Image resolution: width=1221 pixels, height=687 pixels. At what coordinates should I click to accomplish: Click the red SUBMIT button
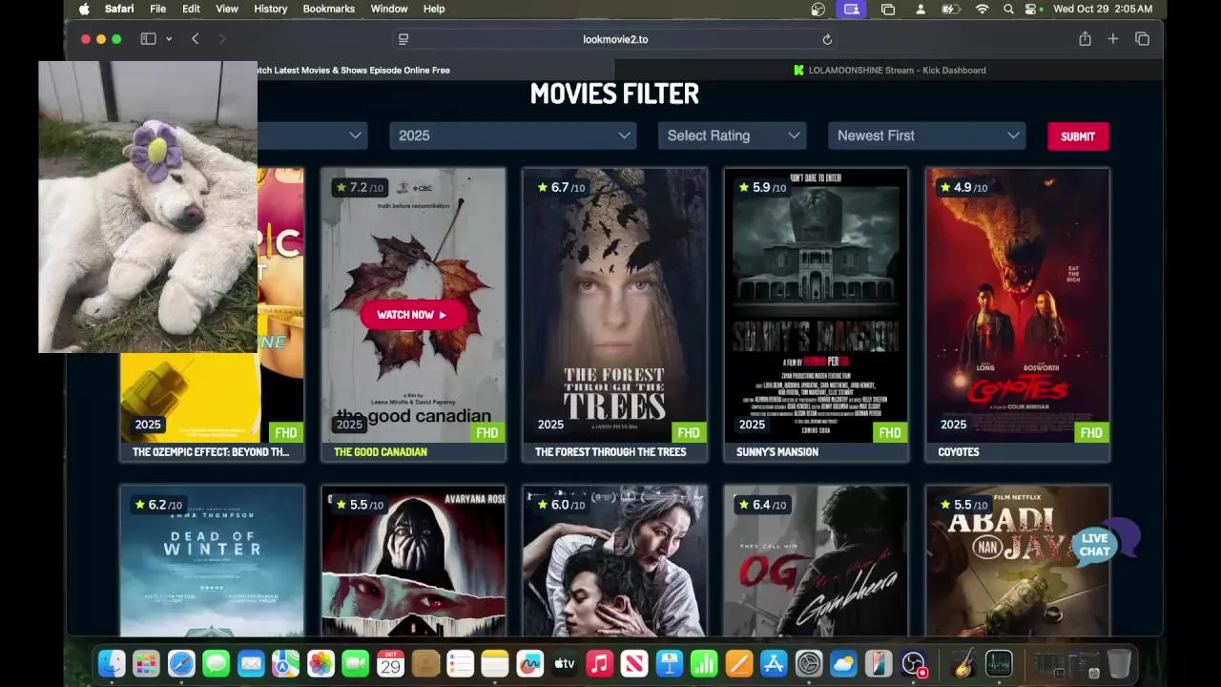click(x=1078, y=136)
